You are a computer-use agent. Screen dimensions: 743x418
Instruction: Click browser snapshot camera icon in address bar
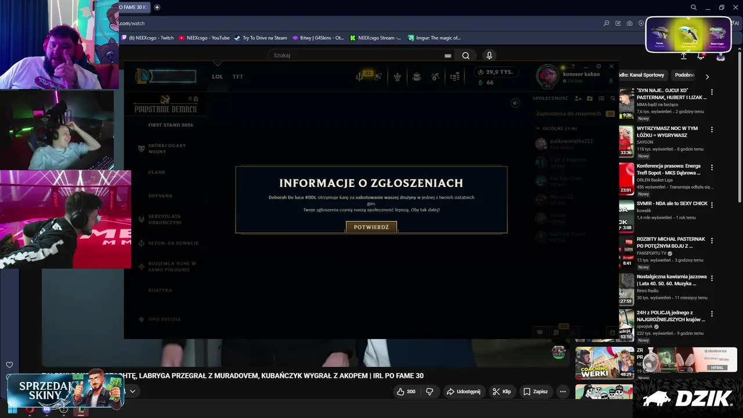click(630, 23)
